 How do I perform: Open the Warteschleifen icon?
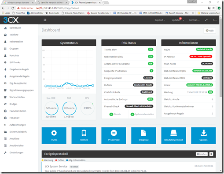point(5,97)
